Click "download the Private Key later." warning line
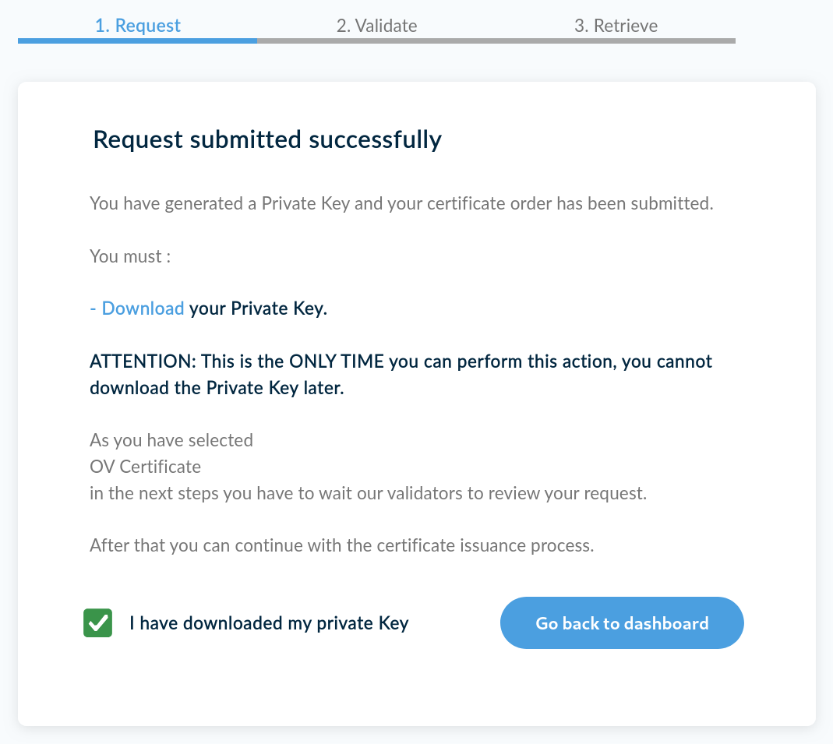This screenshot has width=833, height=744. (x=217, y=388)
